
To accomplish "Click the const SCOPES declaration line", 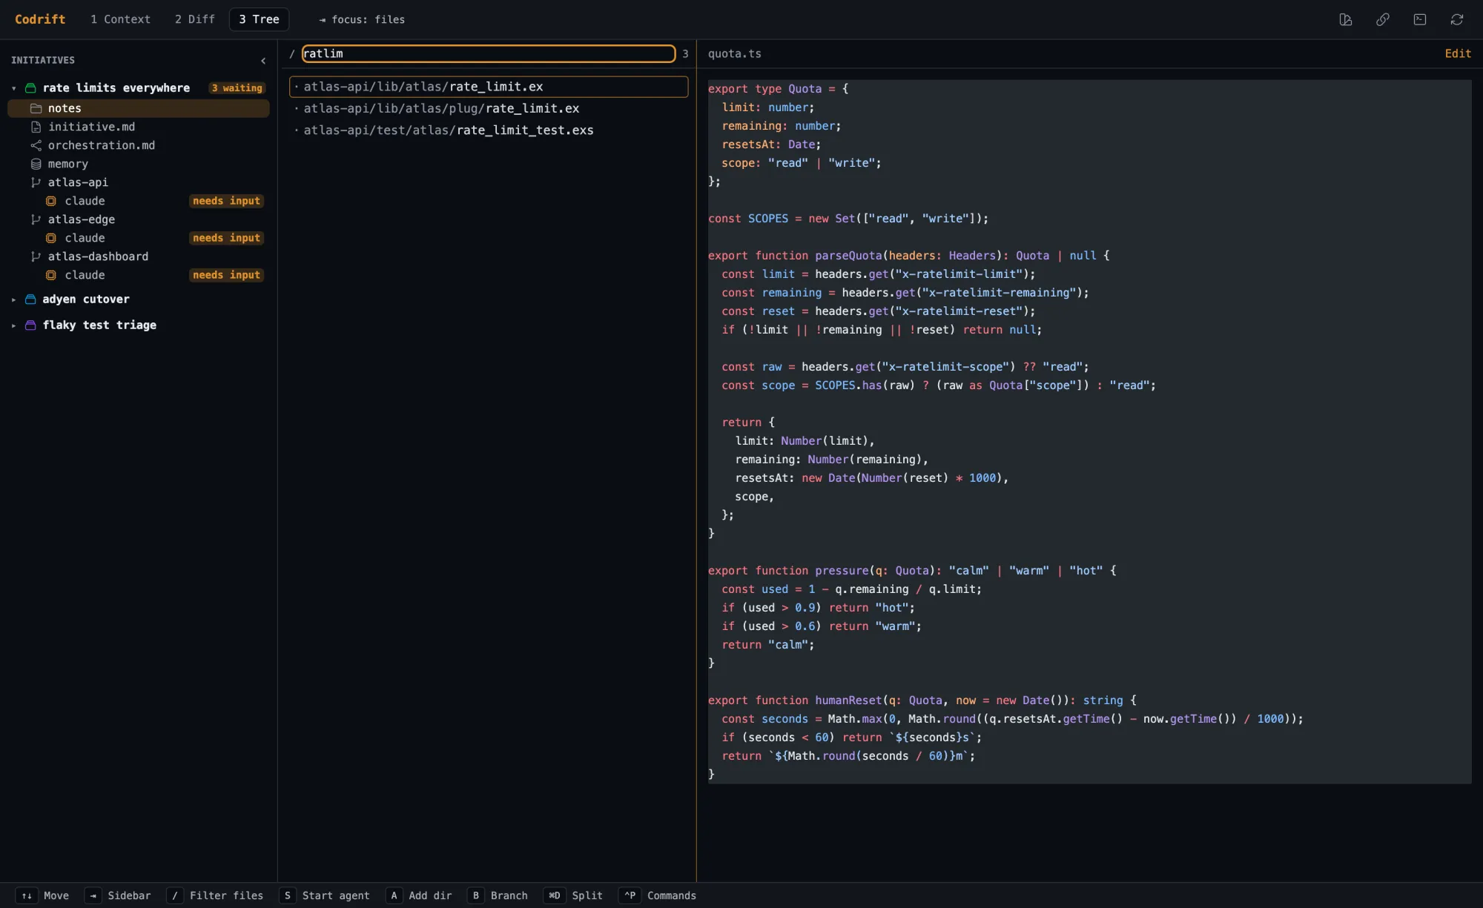I will pyautogui.click(x=848, y=218).
